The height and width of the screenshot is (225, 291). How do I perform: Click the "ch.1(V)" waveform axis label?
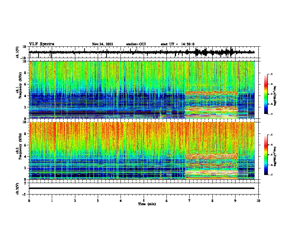pos(18,52)
